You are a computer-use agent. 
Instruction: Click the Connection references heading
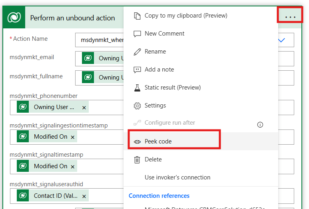point(159,196)
